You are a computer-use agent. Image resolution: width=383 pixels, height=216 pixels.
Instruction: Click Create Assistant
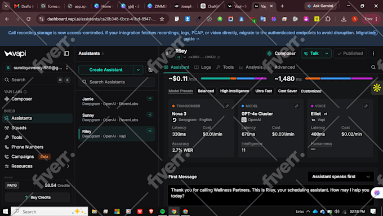pyautogui.click(x=106, y=70)
